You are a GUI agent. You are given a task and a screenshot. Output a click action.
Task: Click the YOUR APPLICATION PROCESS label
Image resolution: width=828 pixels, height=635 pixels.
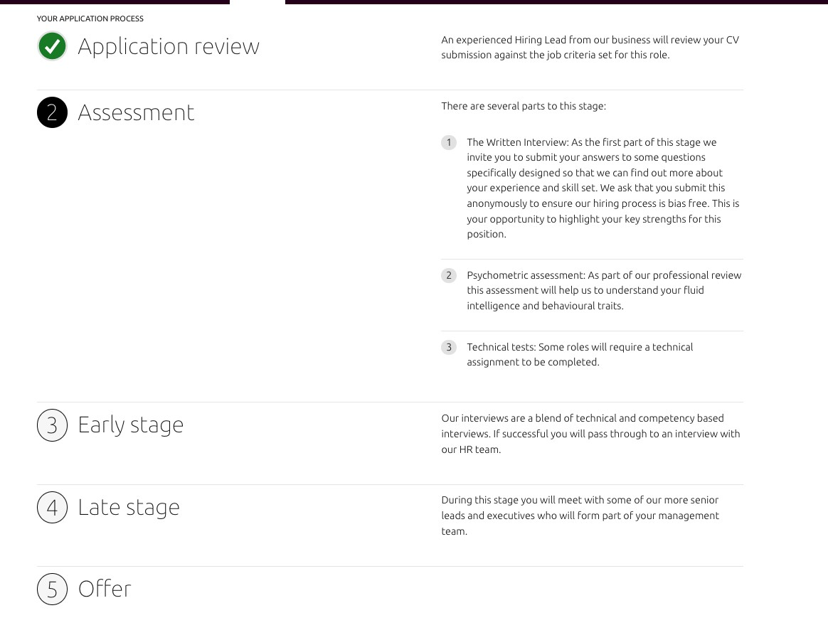[x=90, y=18]
